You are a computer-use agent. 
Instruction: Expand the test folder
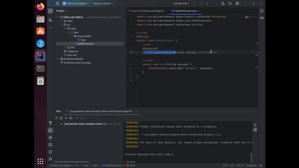click(x=65, y=48)
